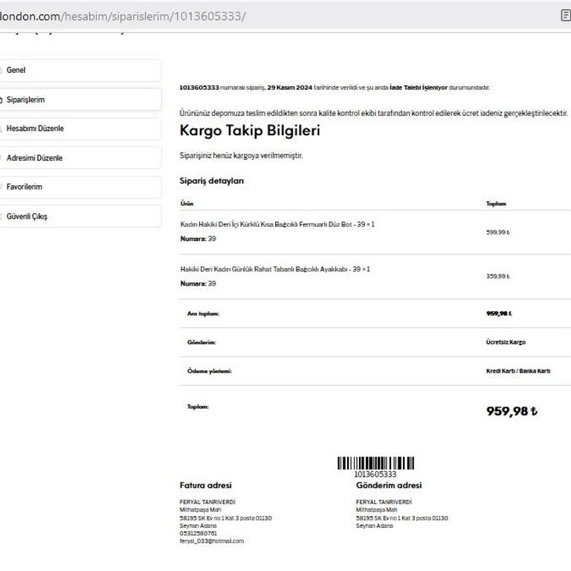
Task: Click Kredi Kartı / Banka Kartı payment method
Action: pos(512,371)
